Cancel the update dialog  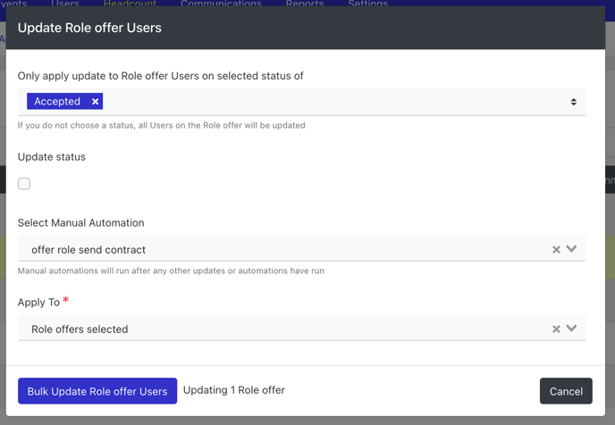(x=566, y=391)
